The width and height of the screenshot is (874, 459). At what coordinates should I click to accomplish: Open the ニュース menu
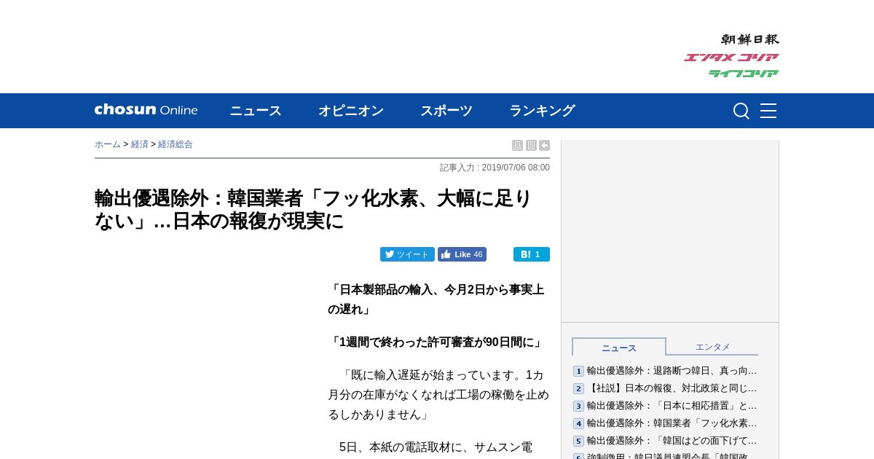click(256, 111)
